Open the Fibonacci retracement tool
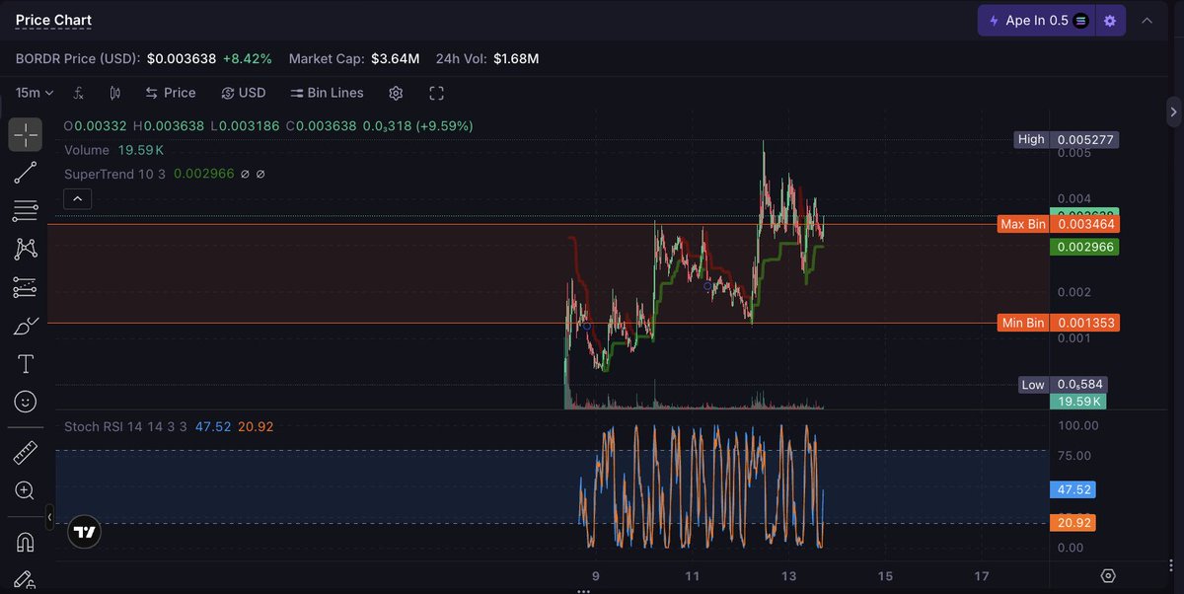The height and width of the screenshot is (594, 1184). tap(26, 211)
